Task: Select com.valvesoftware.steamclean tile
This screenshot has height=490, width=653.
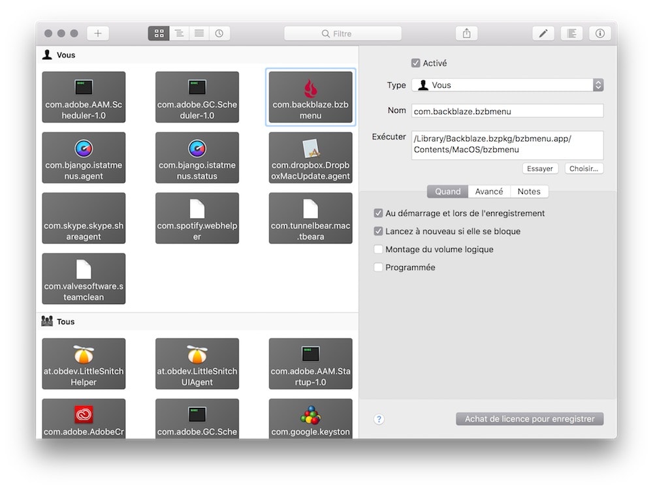Action: click(84, 279)
